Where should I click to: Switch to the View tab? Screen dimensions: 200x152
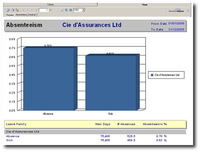144,5
